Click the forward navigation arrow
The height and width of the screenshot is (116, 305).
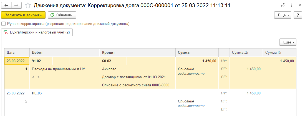17,6
